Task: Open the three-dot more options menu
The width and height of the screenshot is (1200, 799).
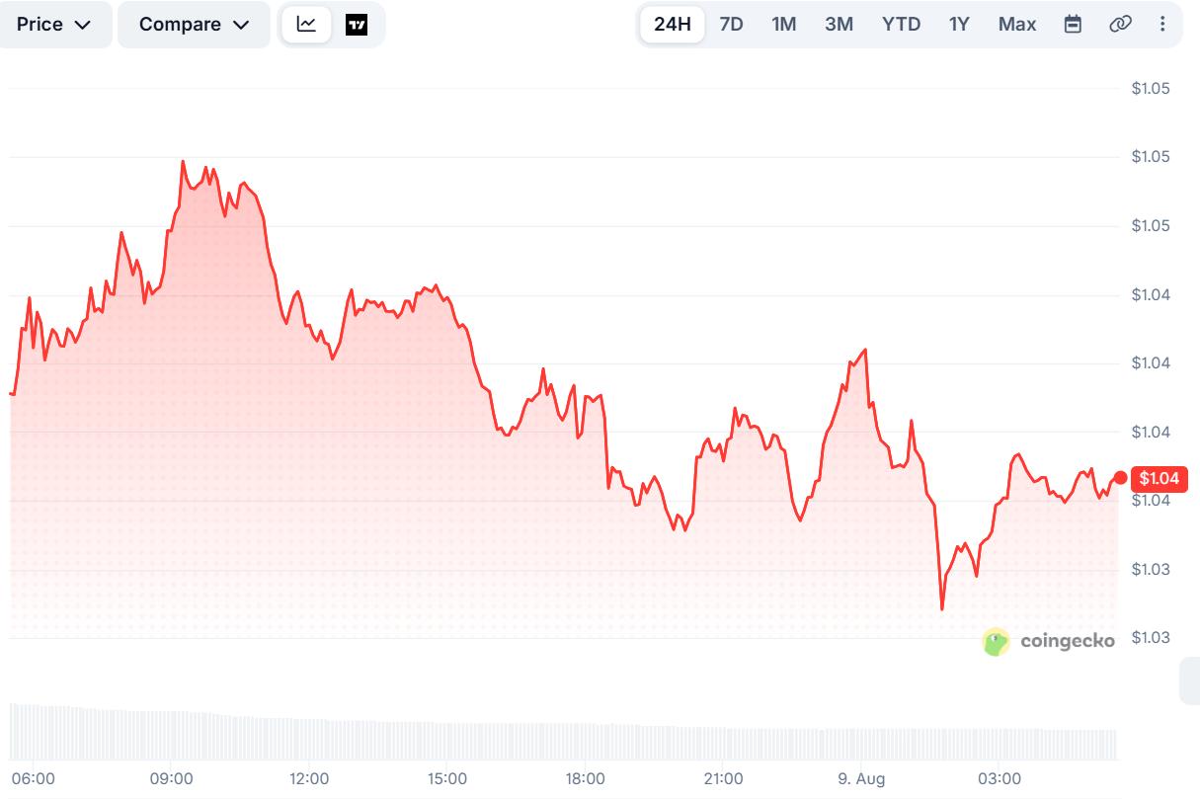Action: point(1162,25)
